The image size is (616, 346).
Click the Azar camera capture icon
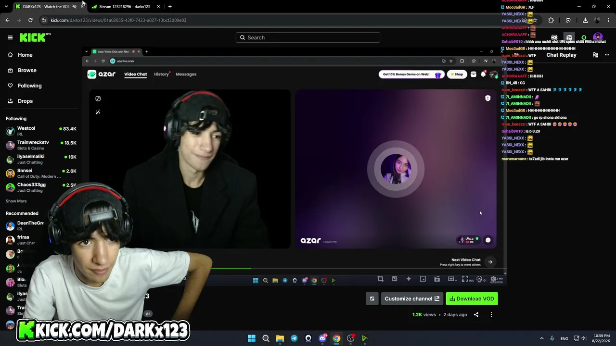pyautogui.click(x=98, y=99)
